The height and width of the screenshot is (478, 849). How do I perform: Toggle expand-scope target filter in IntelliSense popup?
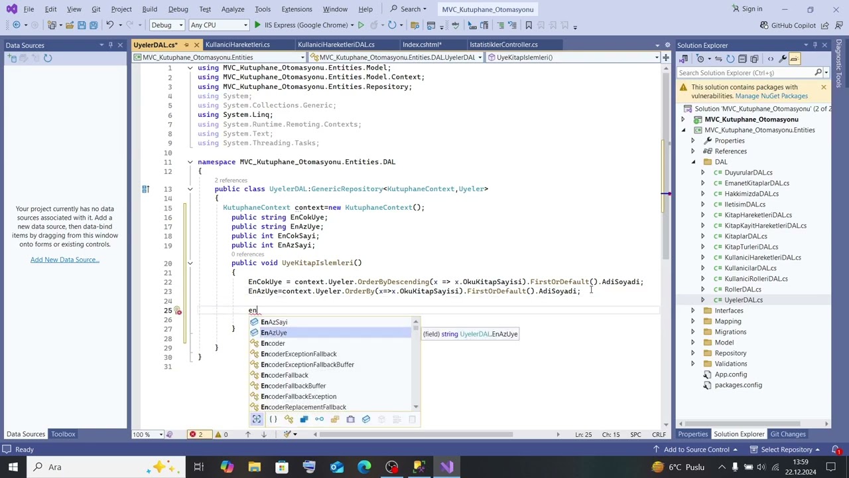tap(257, 420)
